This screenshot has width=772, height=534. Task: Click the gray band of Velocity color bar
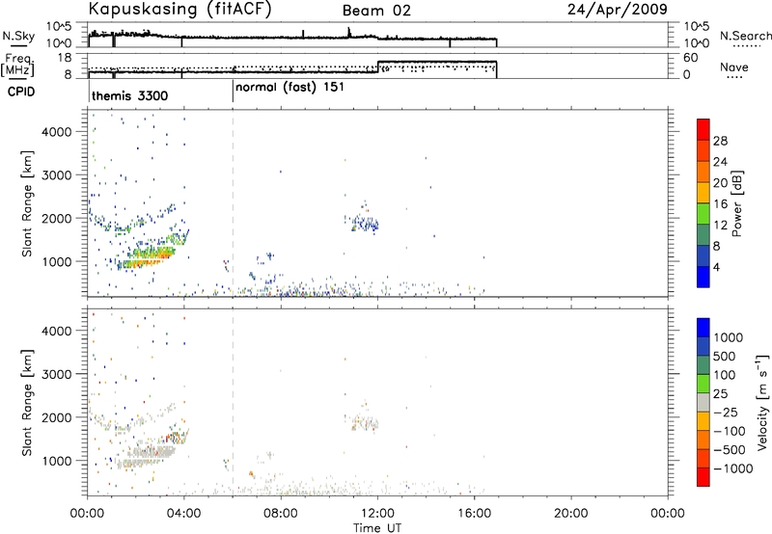[703, 402]
